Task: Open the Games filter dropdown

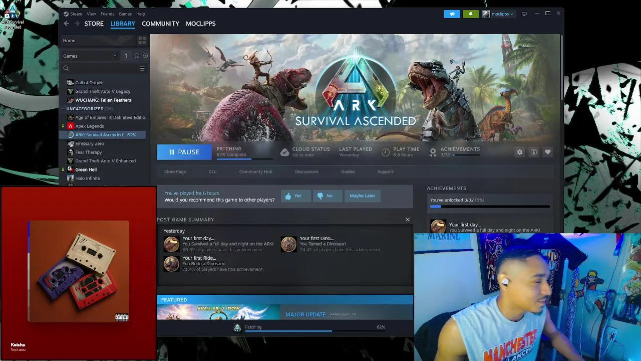Action: (90, 56)
